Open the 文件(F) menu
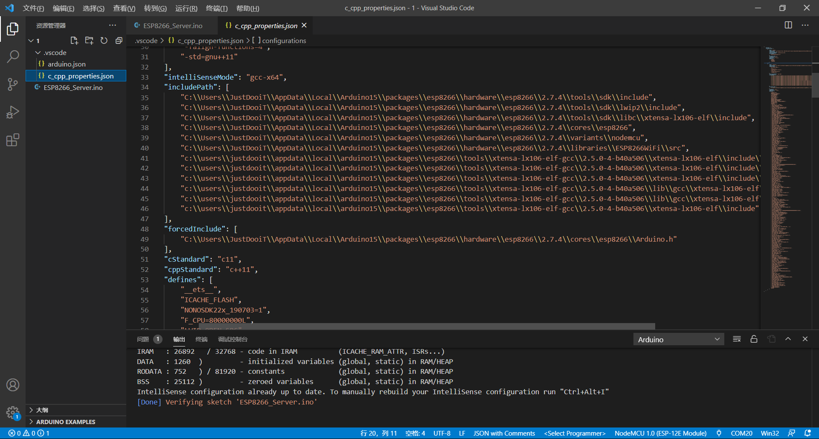Screen dimensions: 819x439 click(33, 8)
